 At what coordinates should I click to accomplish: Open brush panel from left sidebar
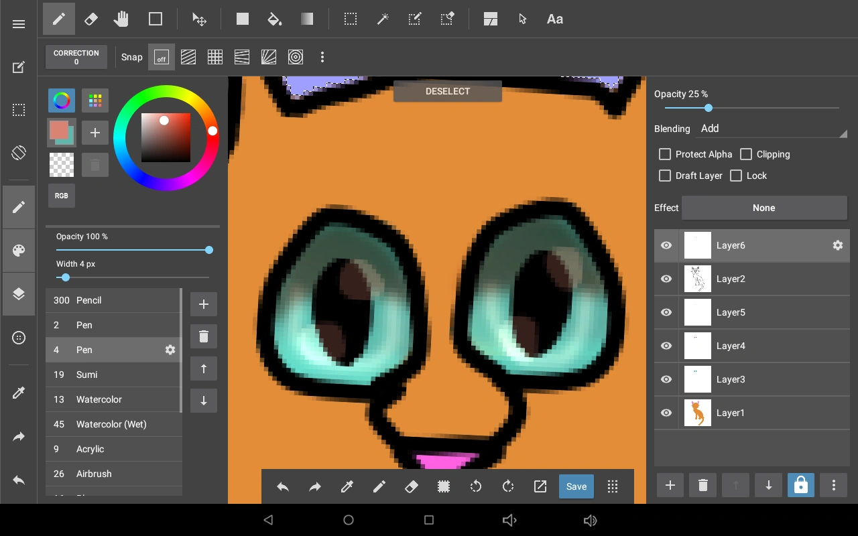pyautogui.click(x=19, y=207)
